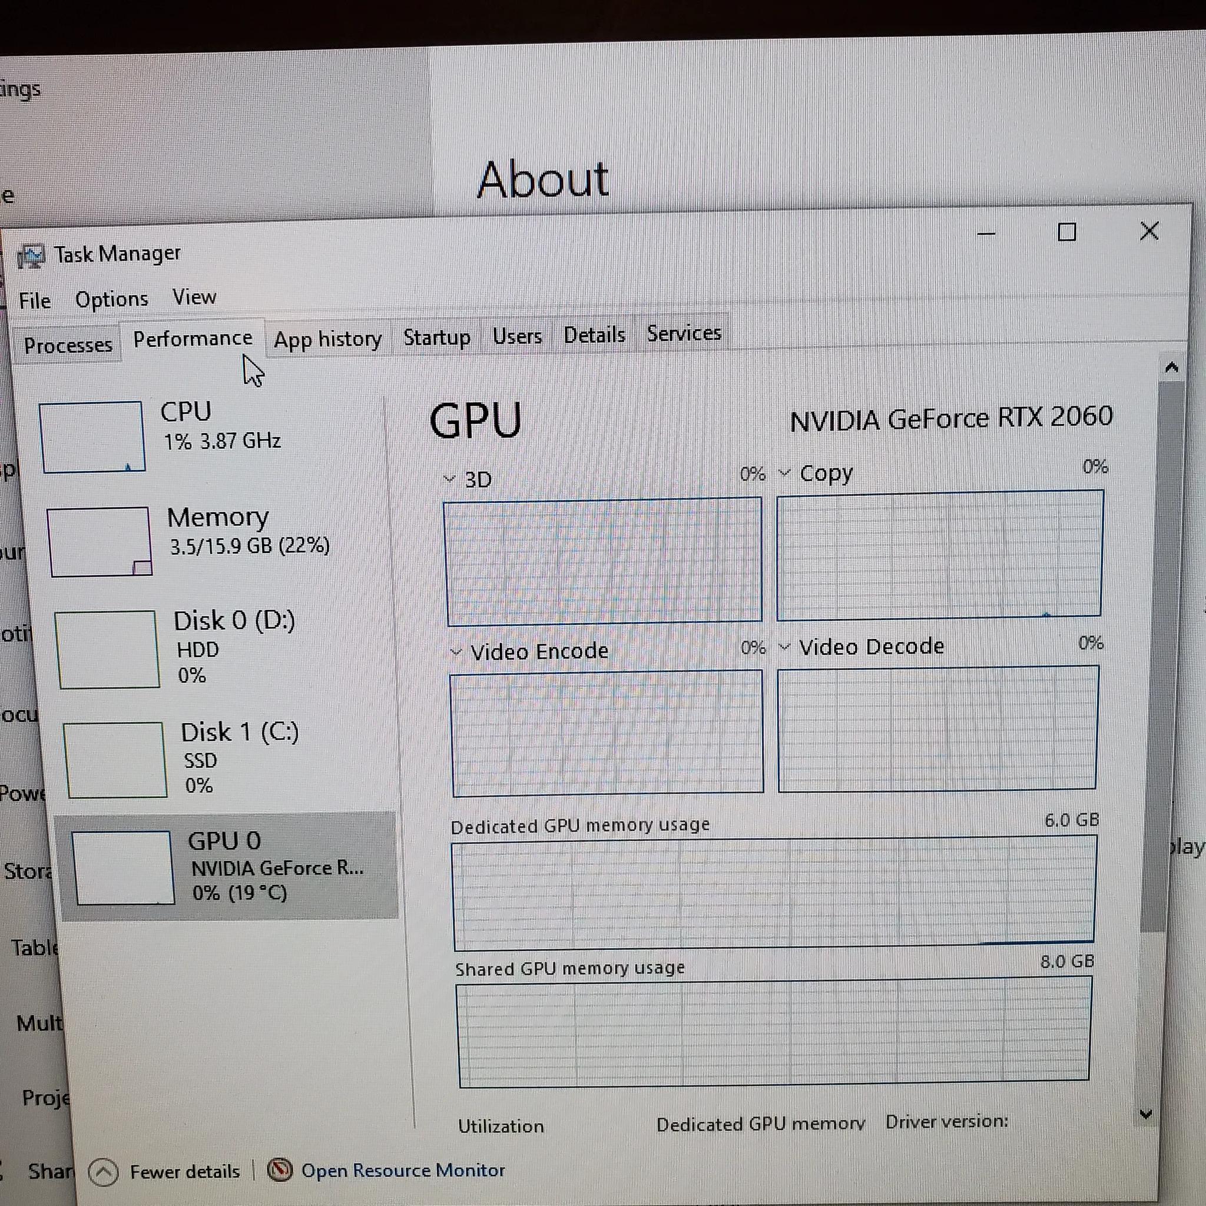Click the Task Manager title bar icon
This screenshot has height=1206, width=1206.
point(31,256)
